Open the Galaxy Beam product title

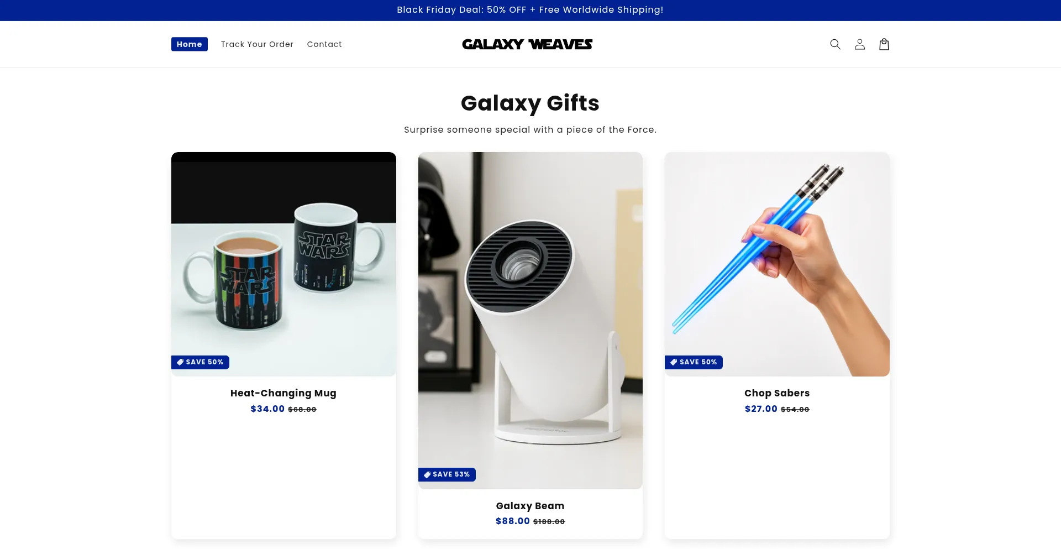tap(530, 506)
